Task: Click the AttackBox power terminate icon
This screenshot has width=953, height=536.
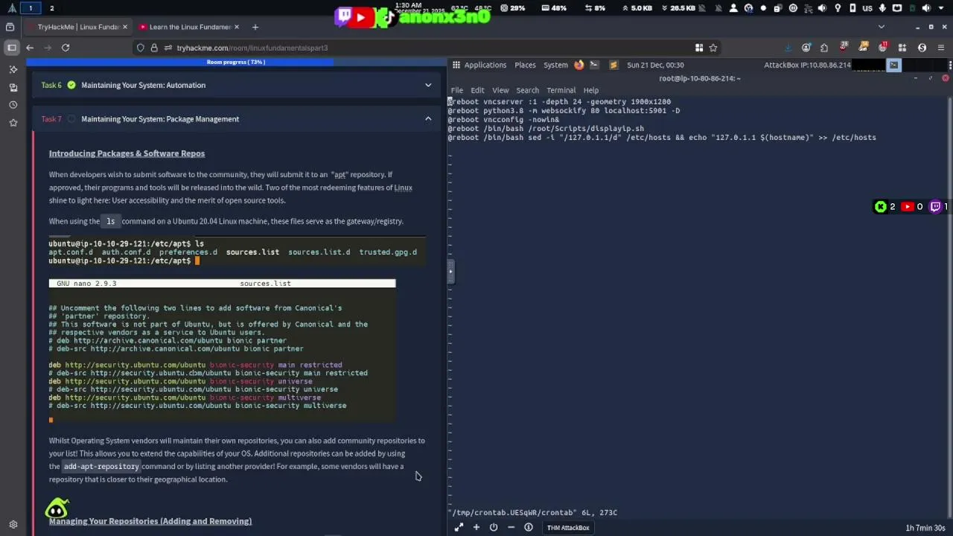Action: [x=494, y=527]
